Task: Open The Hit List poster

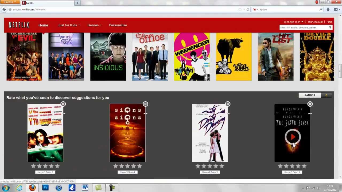Action: pyautogui.click(x=275, y=57)
